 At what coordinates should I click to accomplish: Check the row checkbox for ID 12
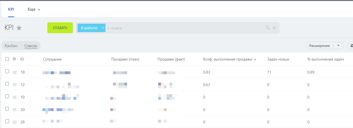click(7, 84)
